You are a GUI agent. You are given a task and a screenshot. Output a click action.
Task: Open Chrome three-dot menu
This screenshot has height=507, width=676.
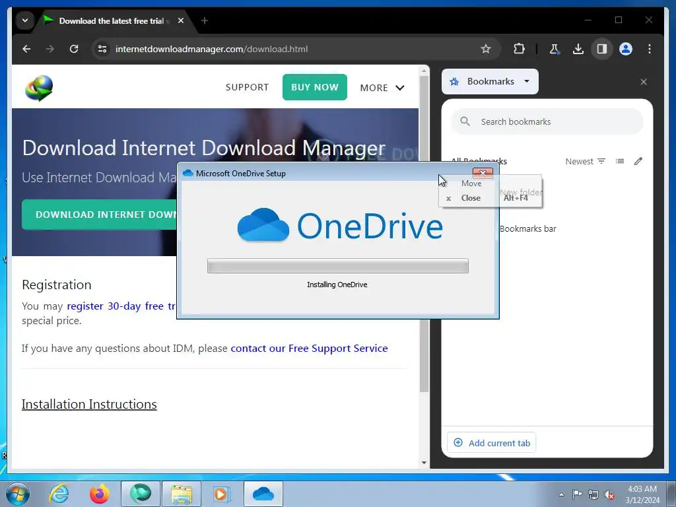(650, 49)
